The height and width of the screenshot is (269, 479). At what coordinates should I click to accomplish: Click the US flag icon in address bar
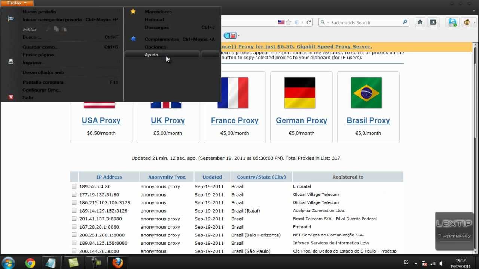[281, 22]
